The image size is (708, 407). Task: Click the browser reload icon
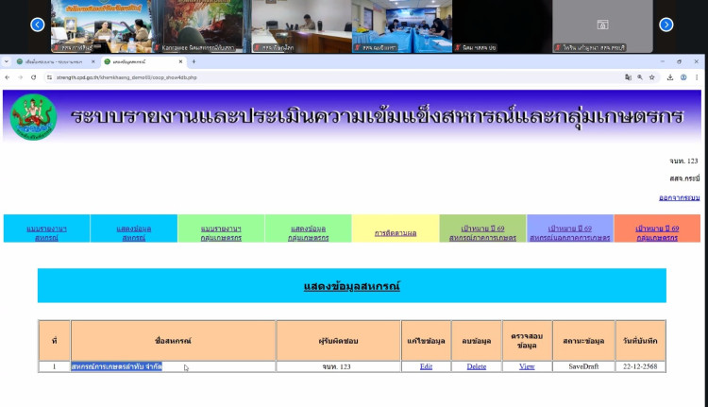coord(33,77)
